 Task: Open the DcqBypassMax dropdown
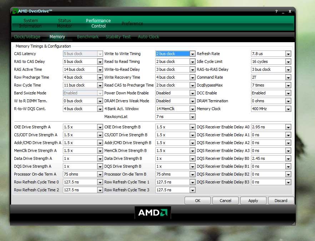click(288, 85)
